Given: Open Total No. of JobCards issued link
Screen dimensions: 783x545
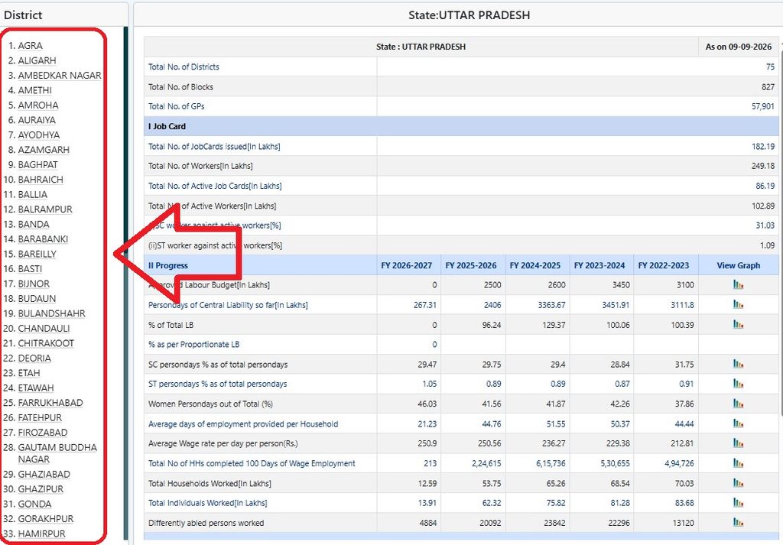Looking at the screenshot, I should pos(214,146).
